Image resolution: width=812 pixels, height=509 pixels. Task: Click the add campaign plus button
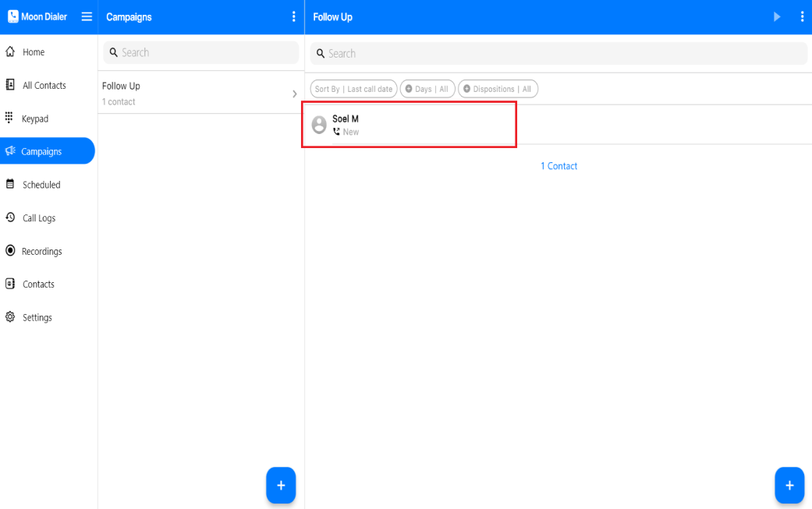[281, 486]
